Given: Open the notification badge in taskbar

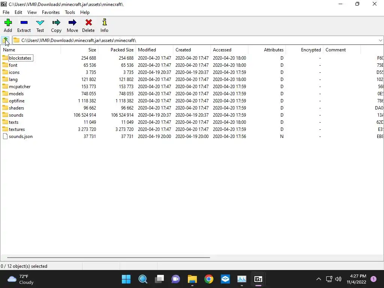Looking at the screenshot, I should pyautogui.click(x=373, y=279).
